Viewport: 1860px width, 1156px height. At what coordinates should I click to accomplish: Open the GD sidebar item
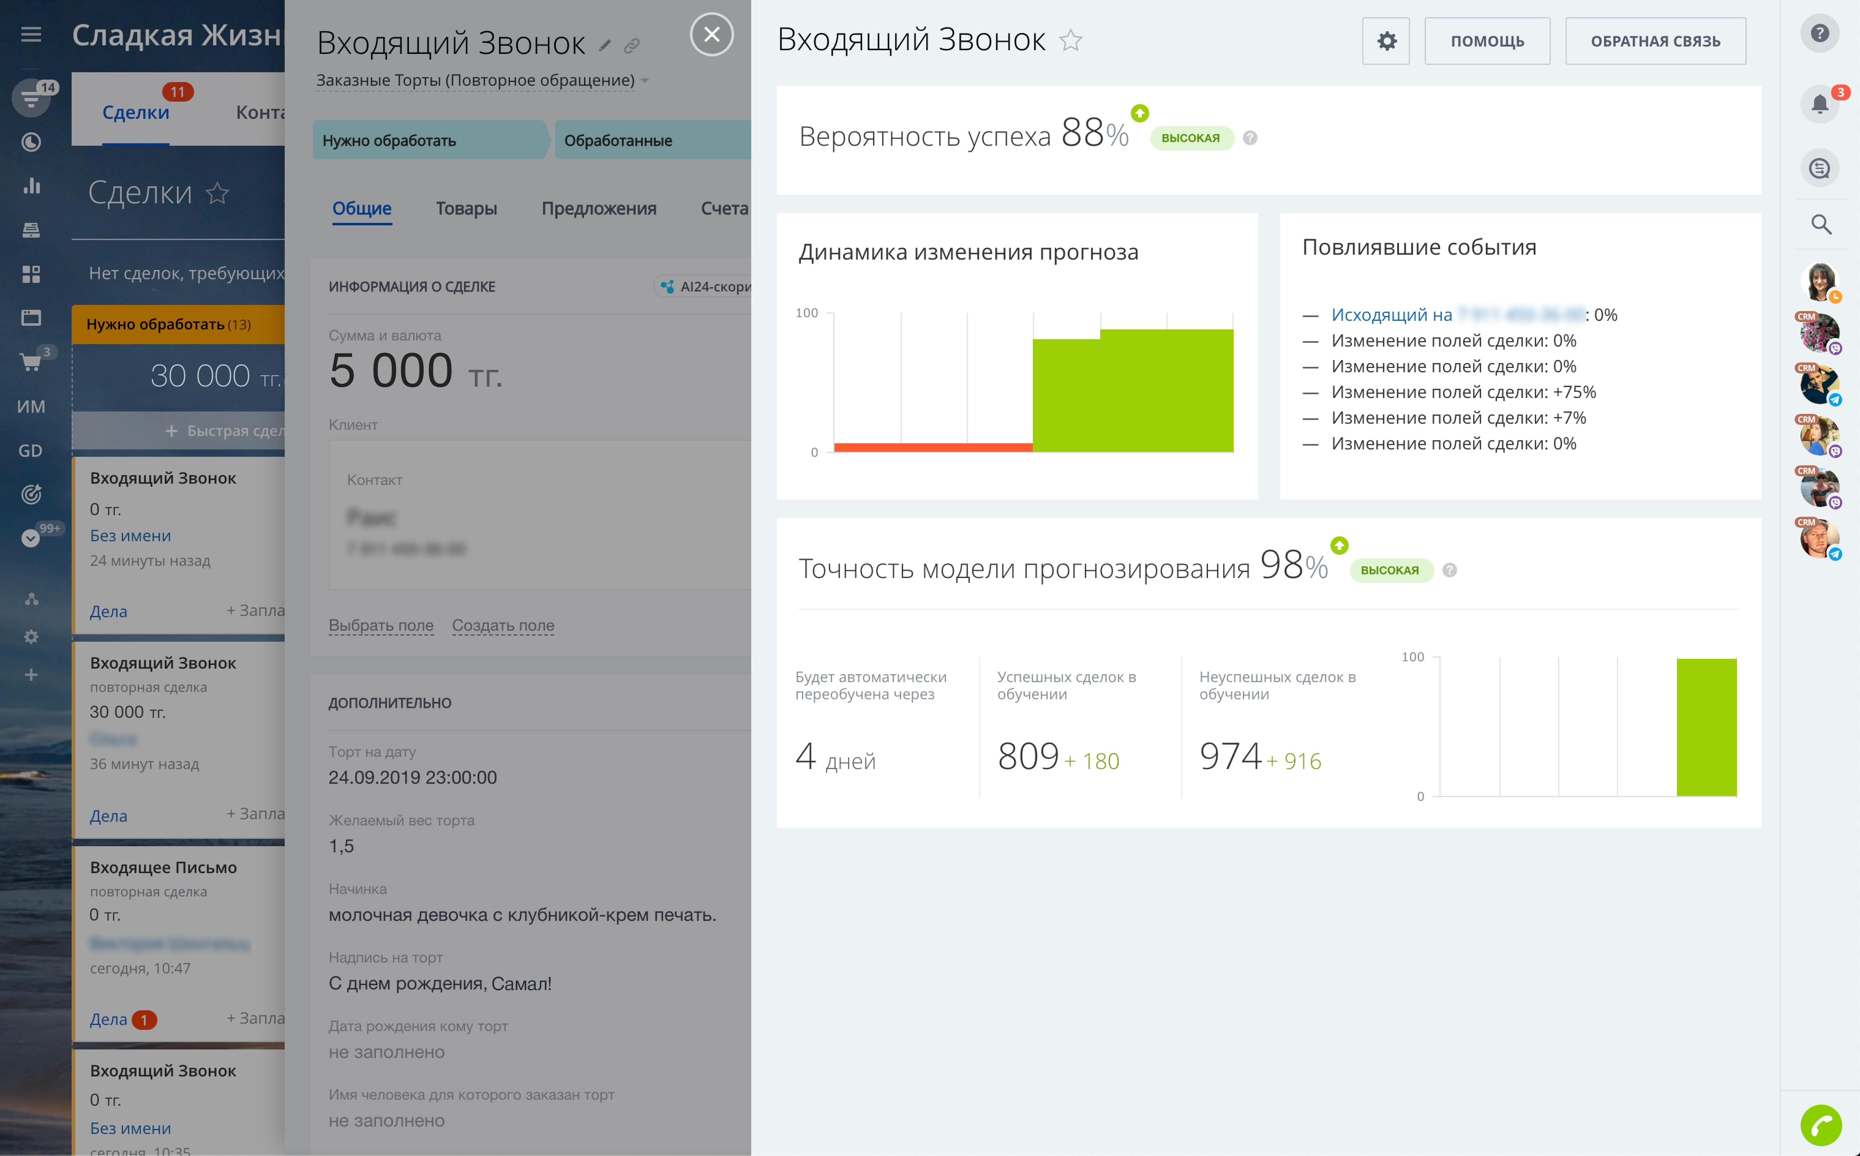pos(31,451)
